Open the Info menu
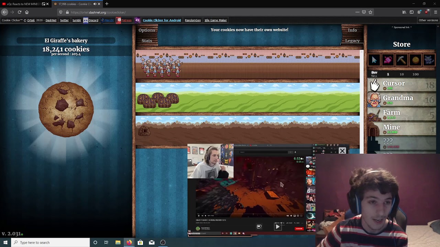 [x=352, y=30]
